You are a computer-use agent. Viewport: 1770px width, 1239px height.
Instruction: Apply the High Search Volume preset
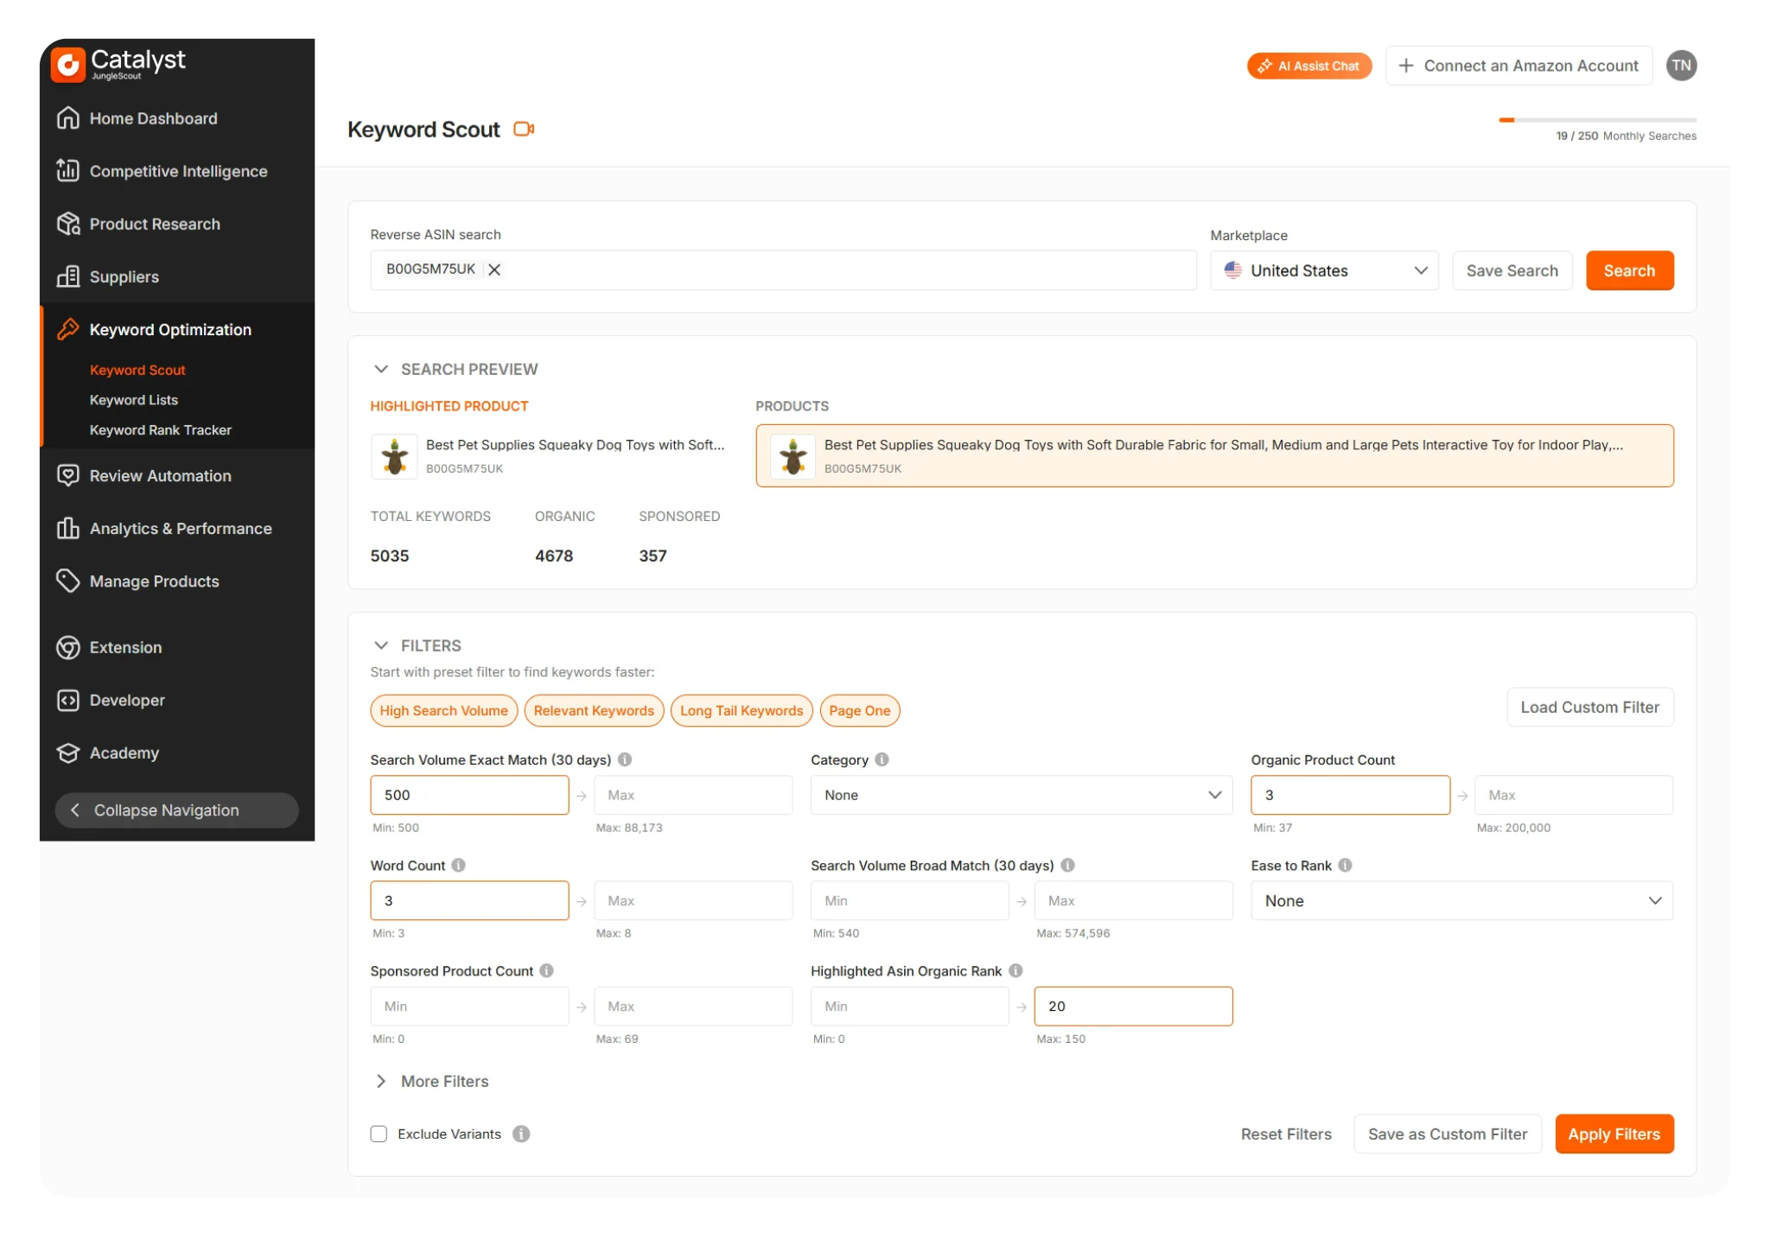tap(444, 710)
